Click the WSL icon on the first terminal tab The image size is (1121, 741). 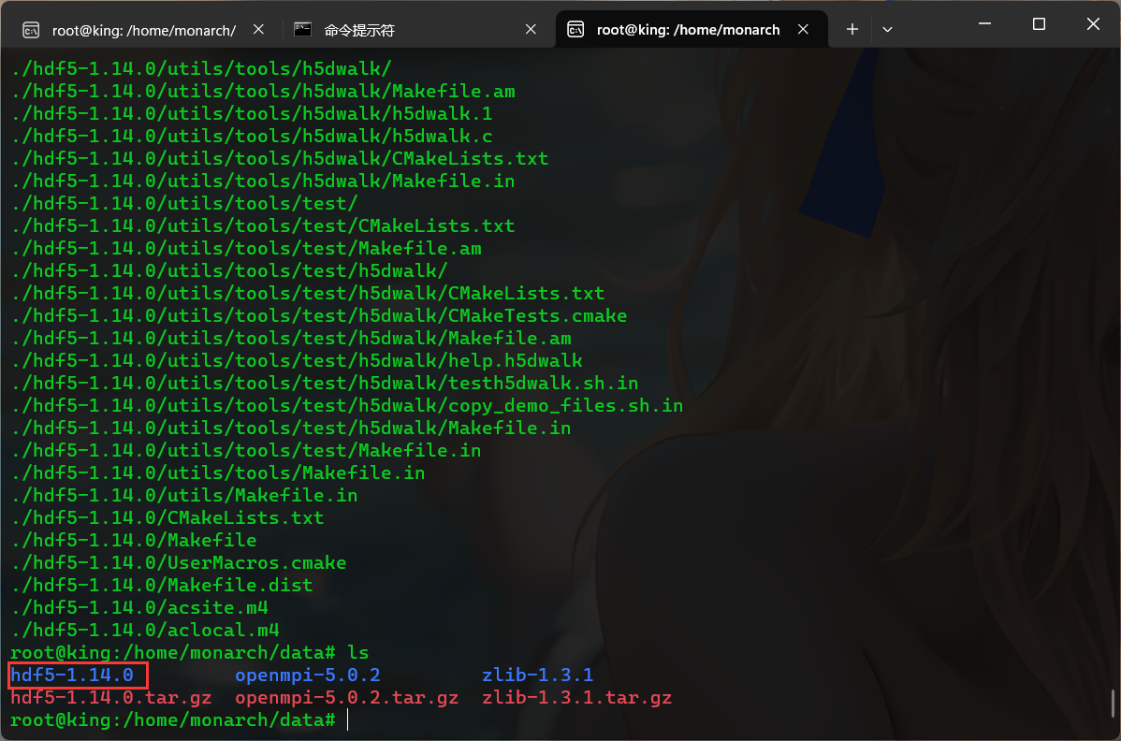click(33, 28)
